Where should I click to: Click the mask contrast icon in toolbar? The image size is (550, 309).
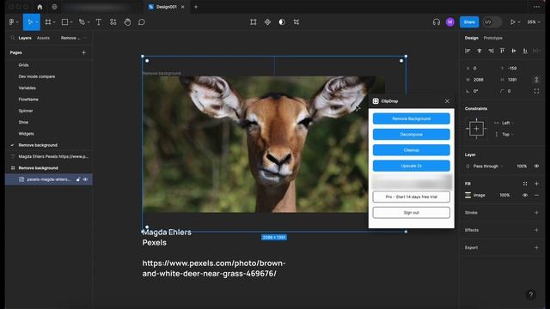[x=282, y=22]
